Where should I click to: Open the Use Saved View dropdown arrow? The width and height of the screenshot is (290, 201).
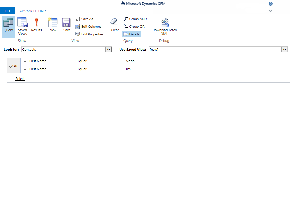[x=285, y=50]
